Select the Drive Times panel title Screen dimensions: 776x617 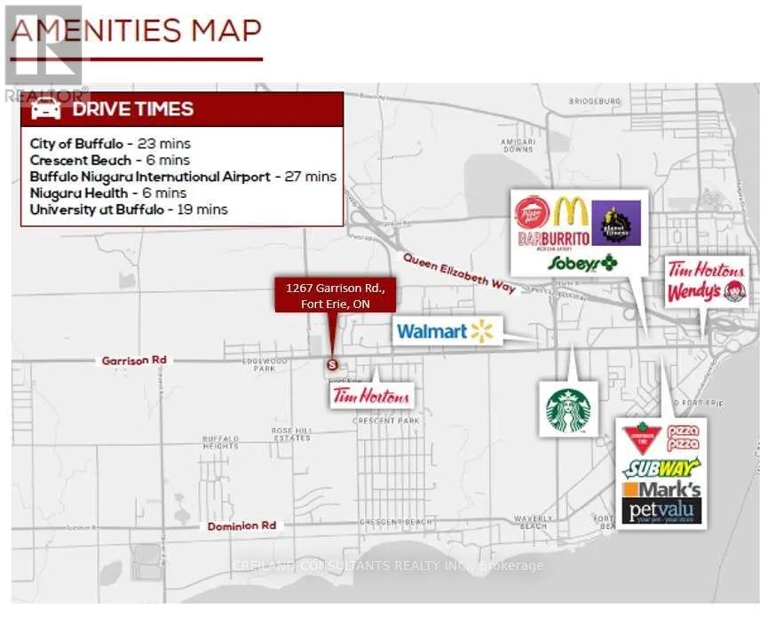pos(133,109)
